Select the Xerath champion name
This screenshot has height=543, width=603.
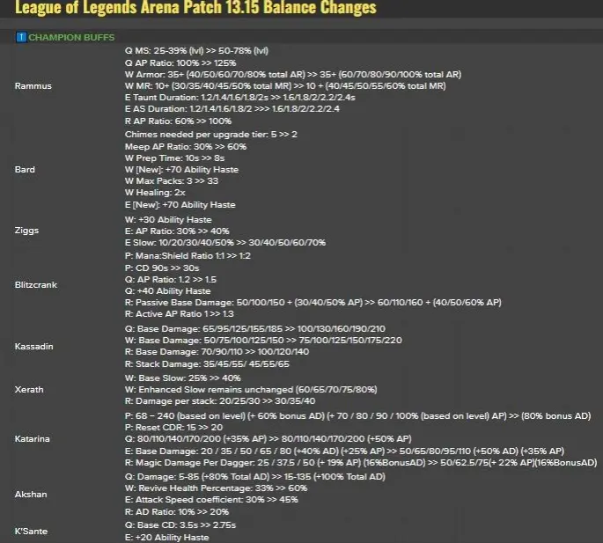coord(29,390)
